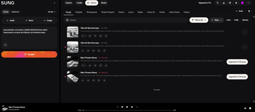Viewport: 255px width, 112px height.
Task: Collapse the left sidebar with chevron
Action: click(54, 3)
